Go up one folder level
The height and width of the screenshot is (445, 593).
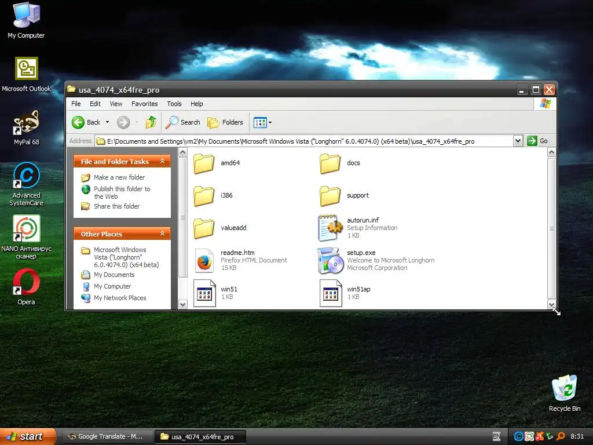pos(151,122)
